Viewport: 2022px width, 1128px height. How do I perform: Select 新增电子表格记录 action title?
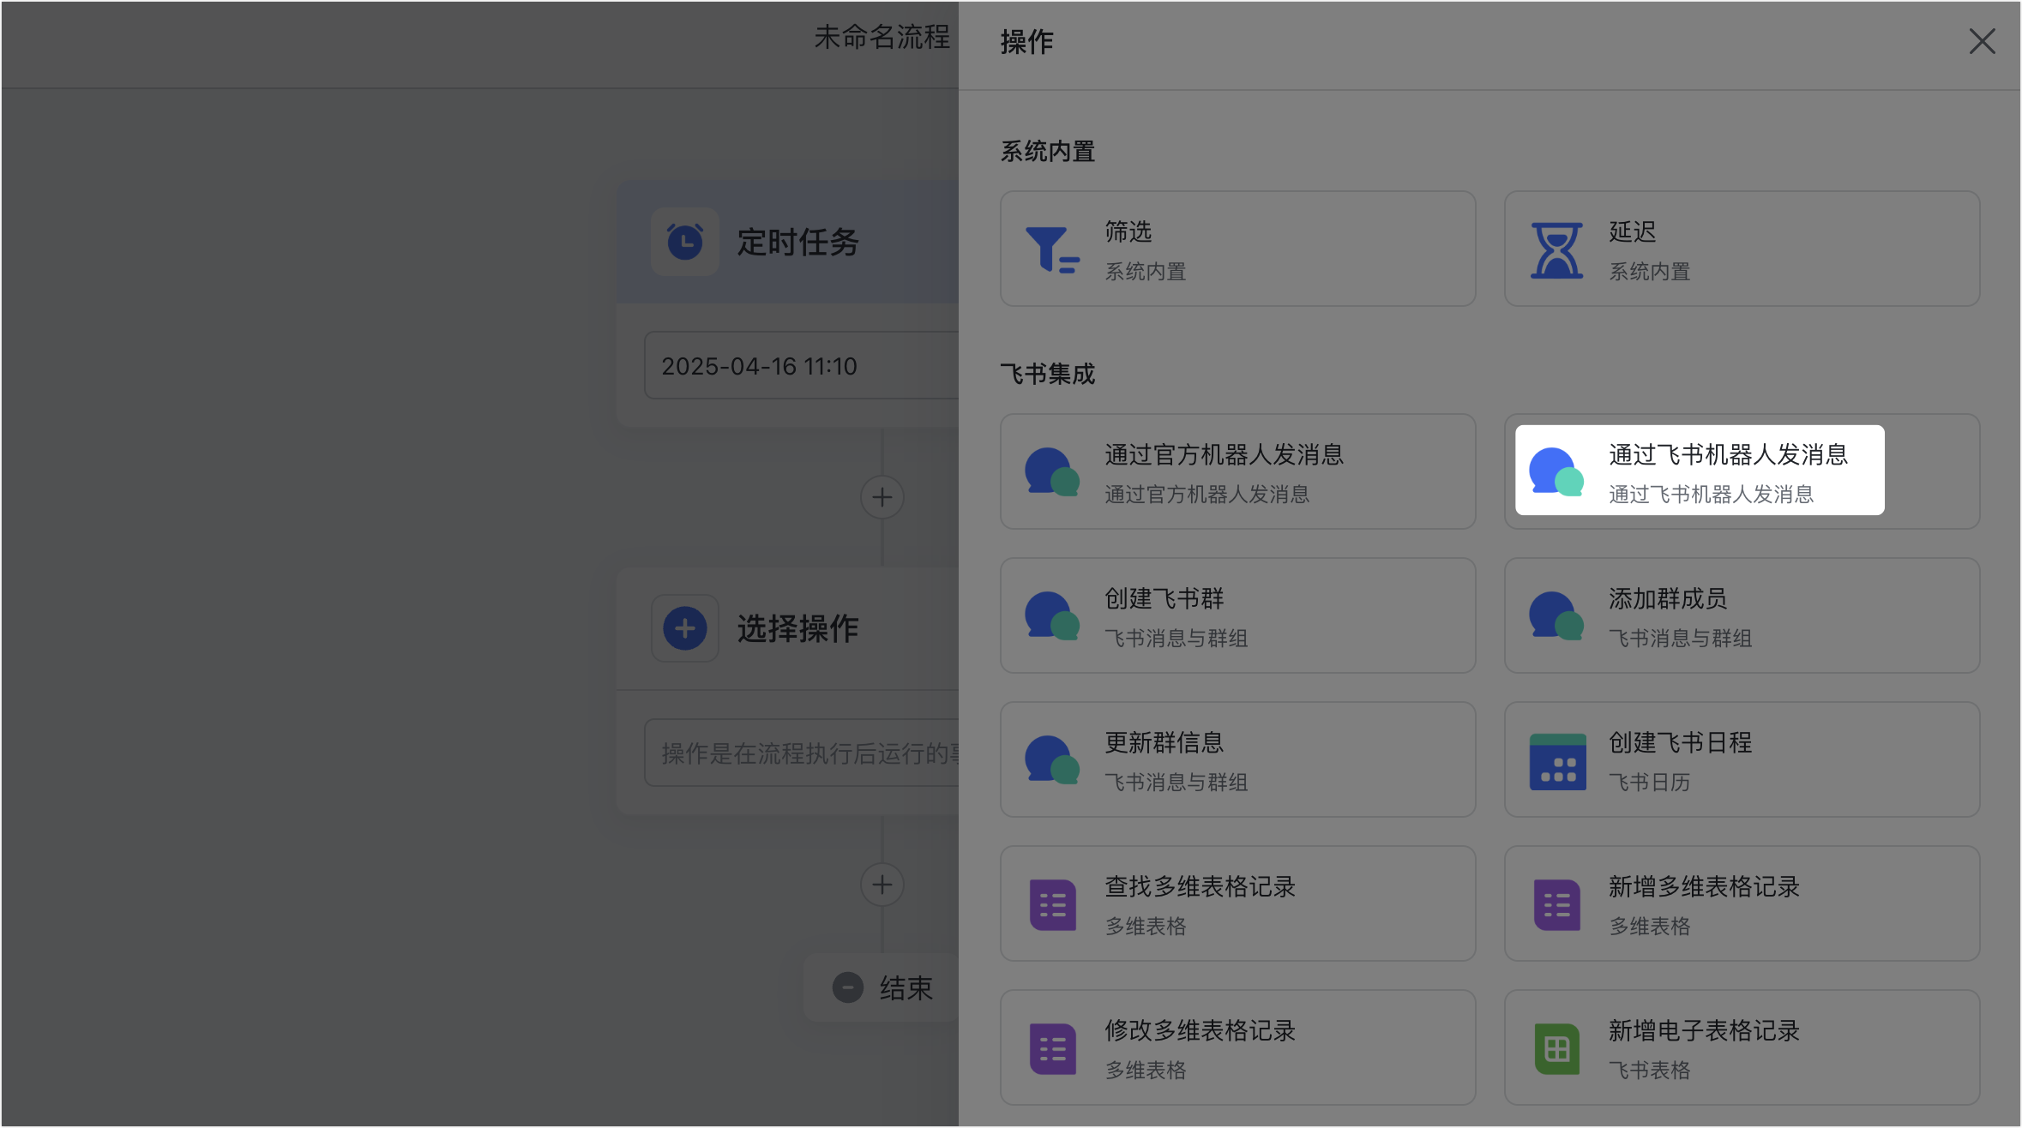(1704, 1030)
